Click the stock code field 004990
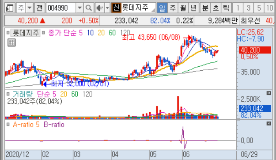276x160 pixels. (61, 8)
